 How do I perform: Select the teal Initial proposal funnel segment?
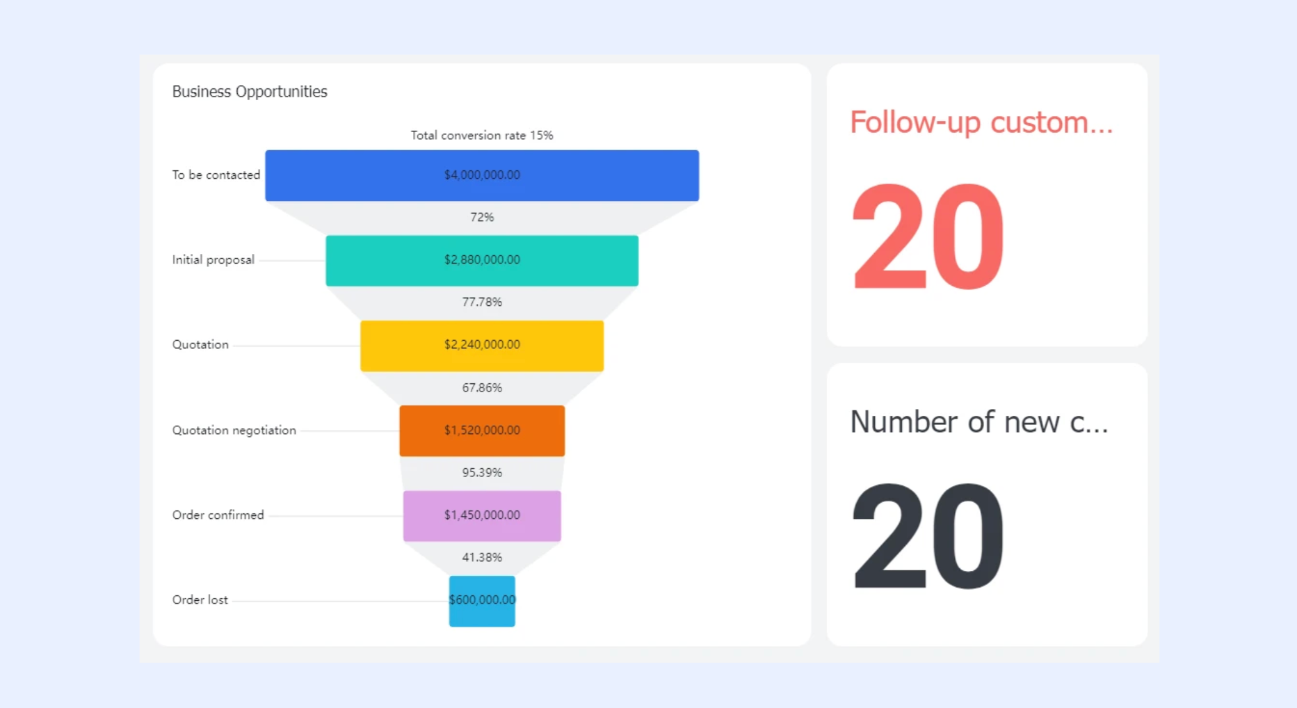[x=482, y=260]
